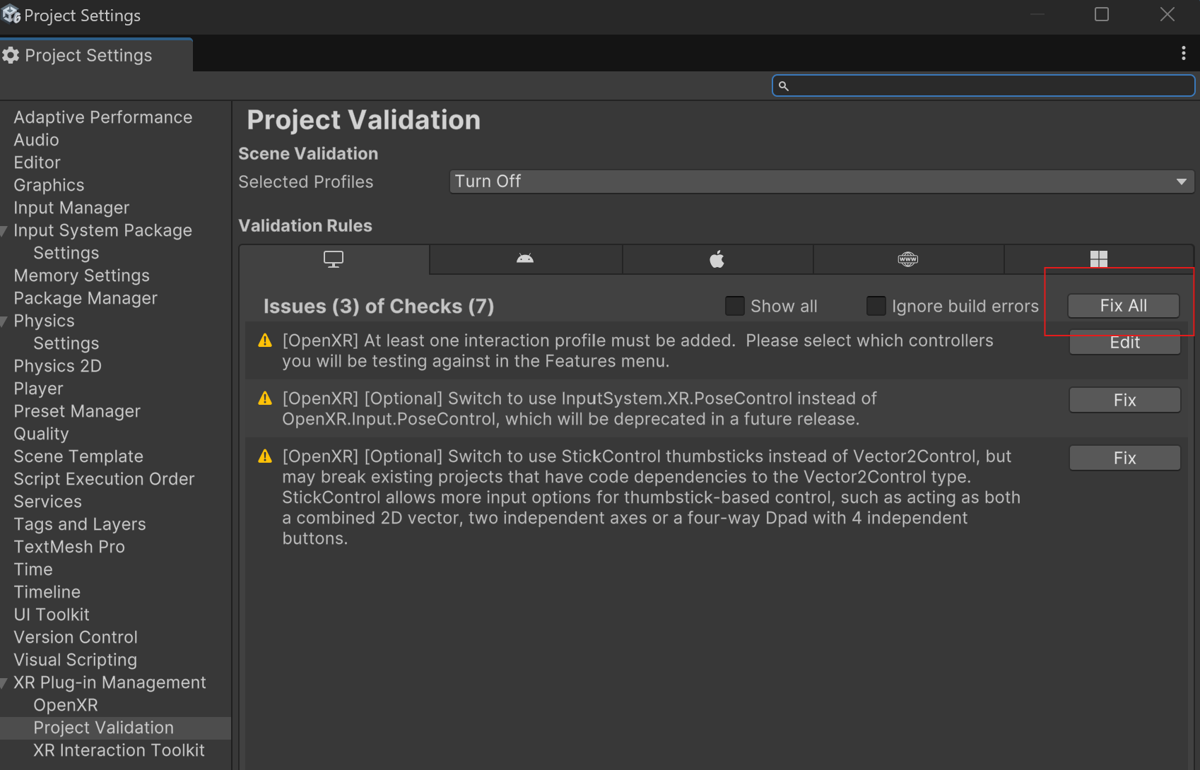Image resolution: width=1200 pixels, height=770 pixels.
Task: Select the WebGL platform tab
Action: pos(908,259)
